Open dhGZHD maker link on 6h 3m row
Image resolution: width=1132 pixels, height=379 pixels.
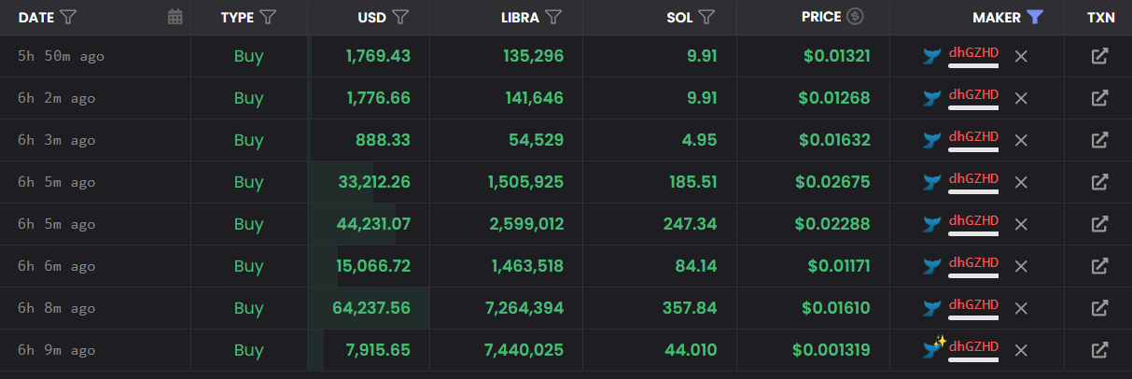tap(973, 137)
